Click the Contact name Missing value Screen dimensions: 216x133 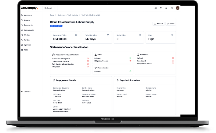coord(149,90)
